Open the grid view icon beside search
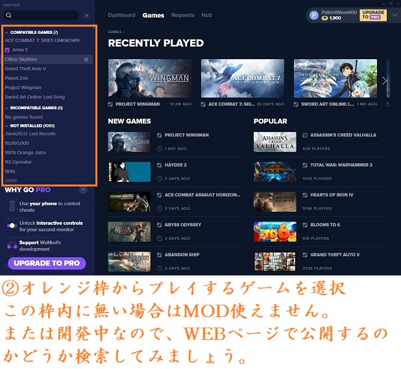 point(87,16)
